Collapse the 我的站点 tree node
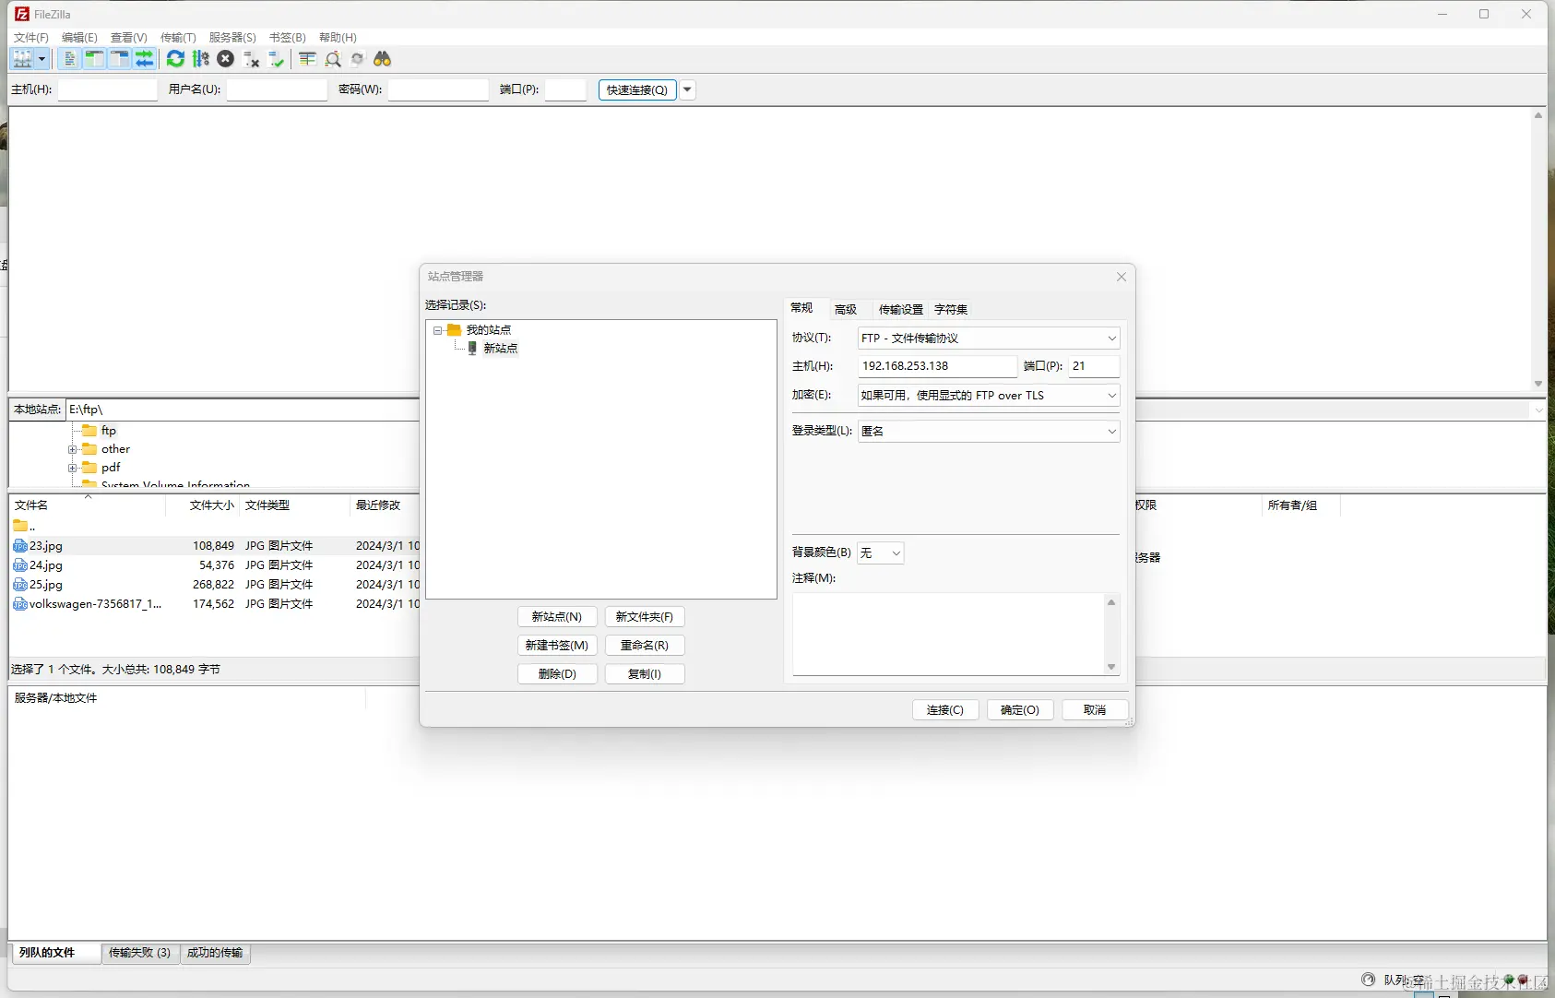Viewport: 1555px width, 998px height. [x=438, y=330]
